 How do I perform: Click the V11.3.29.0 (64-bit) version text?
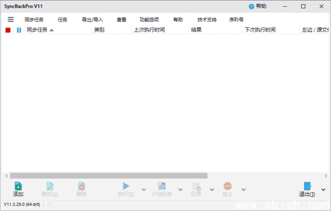click(x=22, y=204)
